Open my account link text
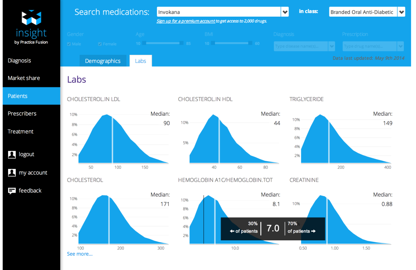This screenshot has height=270, width=416. 33,173
